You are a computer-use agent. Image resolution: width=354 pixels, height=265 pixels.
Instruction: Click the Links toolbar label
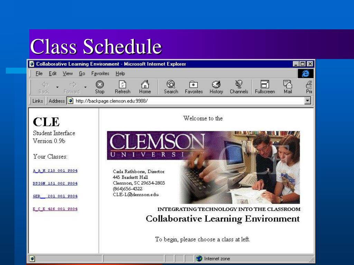tap(37, 101)
